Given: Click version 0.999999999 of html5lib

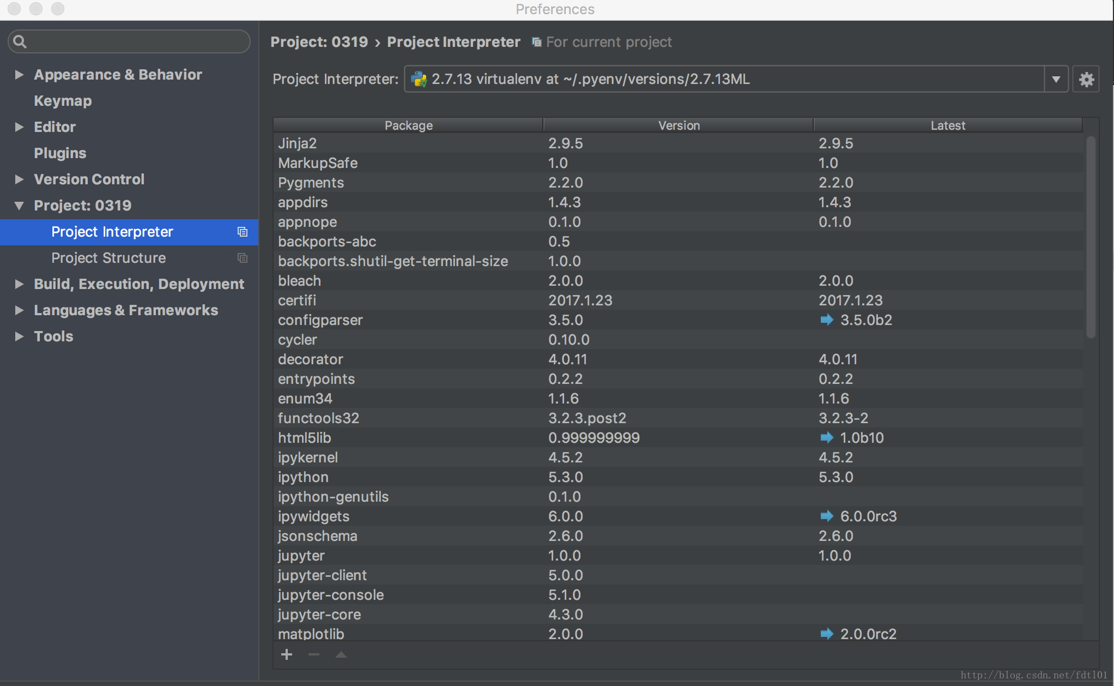Looking at the screenshot, I should tap(594, 438).
